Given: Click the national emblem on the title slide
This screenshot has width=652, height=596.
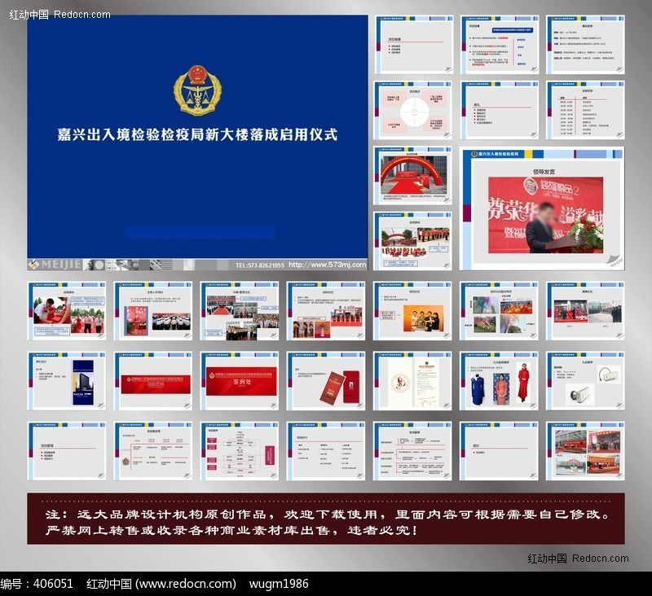Looking at the screenshot, I should coord(197,90).
